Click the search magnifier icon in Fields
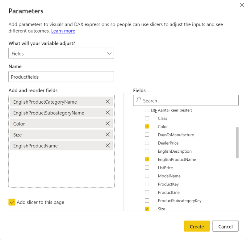Screen dimensions: 247x240 click(138, 100)
